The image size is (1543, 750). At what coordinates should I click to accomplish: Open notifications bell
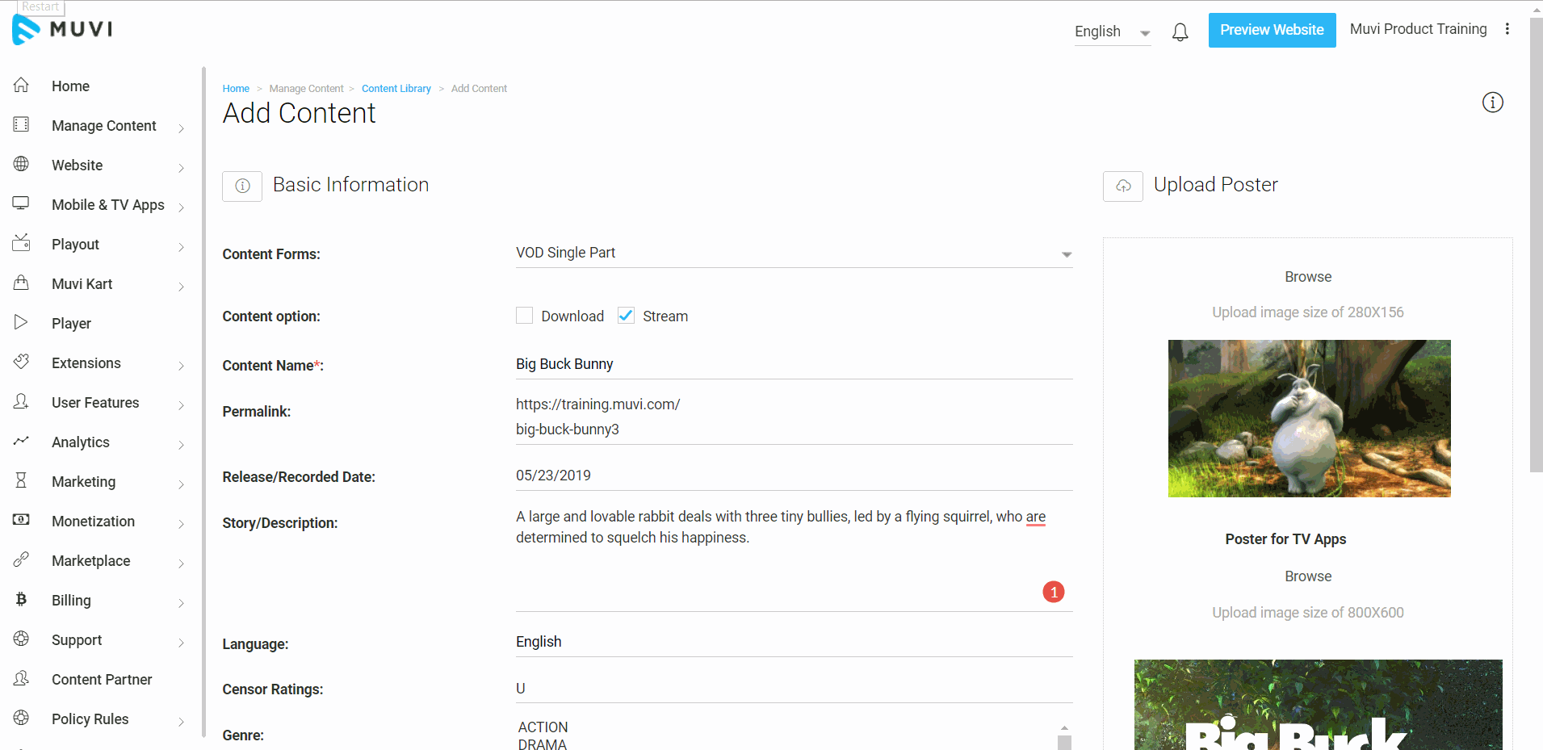click(x=1180, y=31)
